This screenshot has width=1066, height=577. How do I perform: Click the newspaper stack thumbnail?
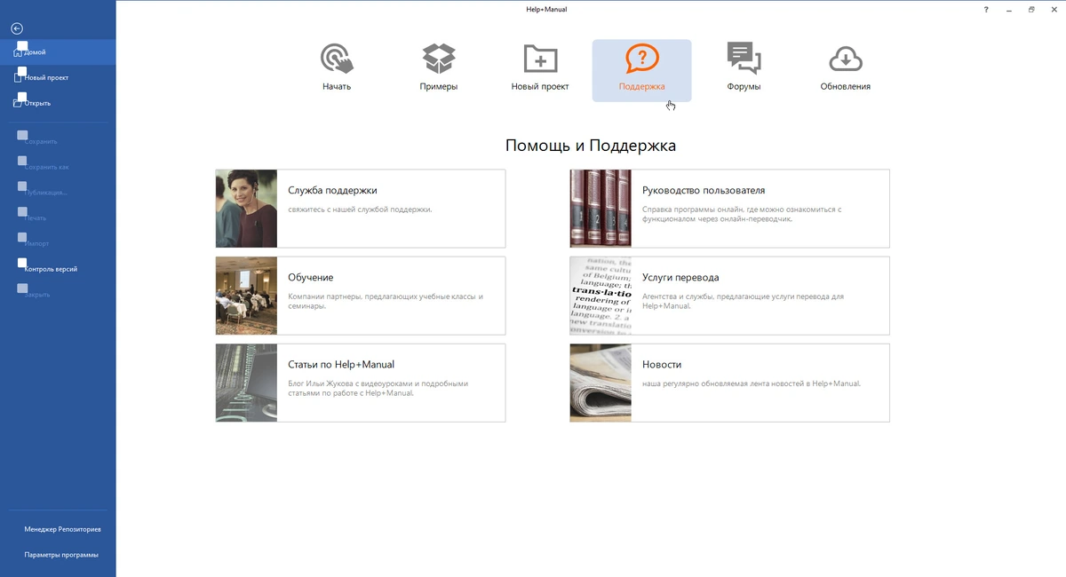(x=601, y=383)
